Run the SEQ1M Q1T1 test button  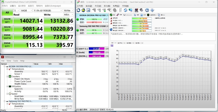(x=7, y=29)
